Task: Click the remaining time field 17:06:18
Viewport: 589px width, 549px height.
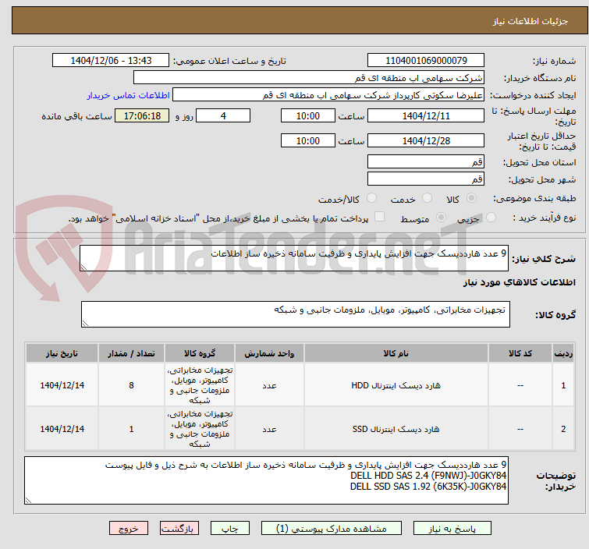Action: tap(142, 115)
